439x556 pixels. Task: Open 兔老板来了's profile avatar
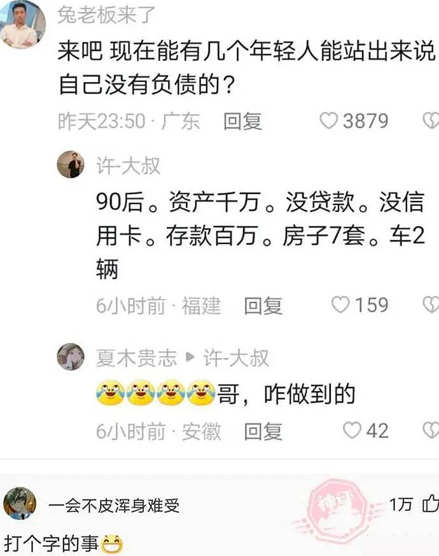click(x=22, y=24)
